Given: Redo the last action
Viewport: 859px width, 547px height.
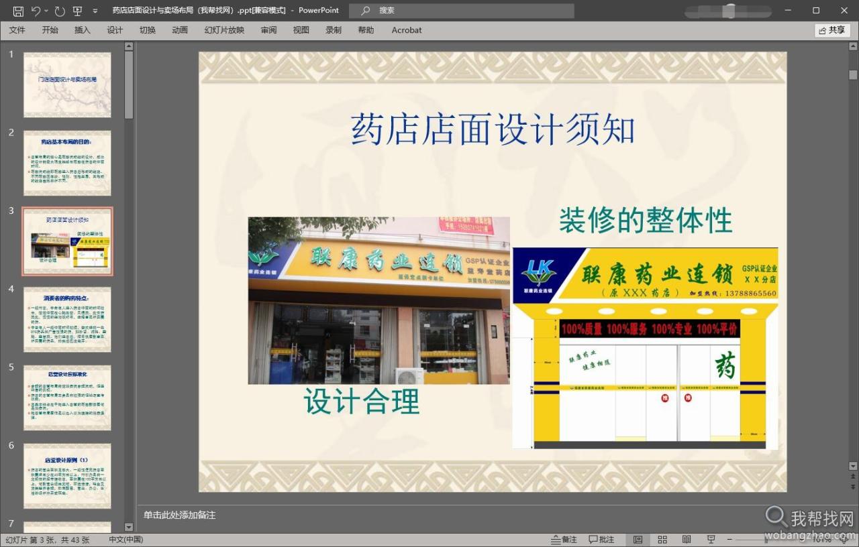Looking at the screenshot, I should coord(60,11).
